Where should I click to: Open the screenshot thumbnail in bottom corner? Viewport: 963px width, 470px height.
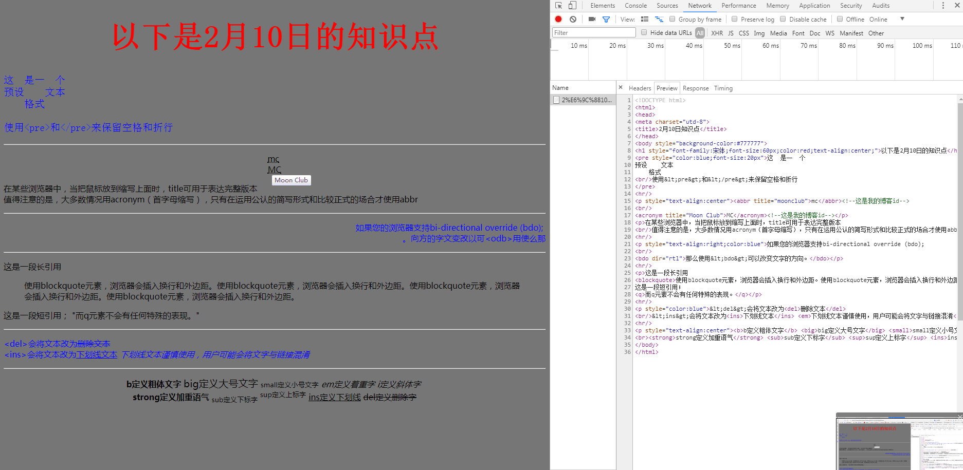click(899, 443)
